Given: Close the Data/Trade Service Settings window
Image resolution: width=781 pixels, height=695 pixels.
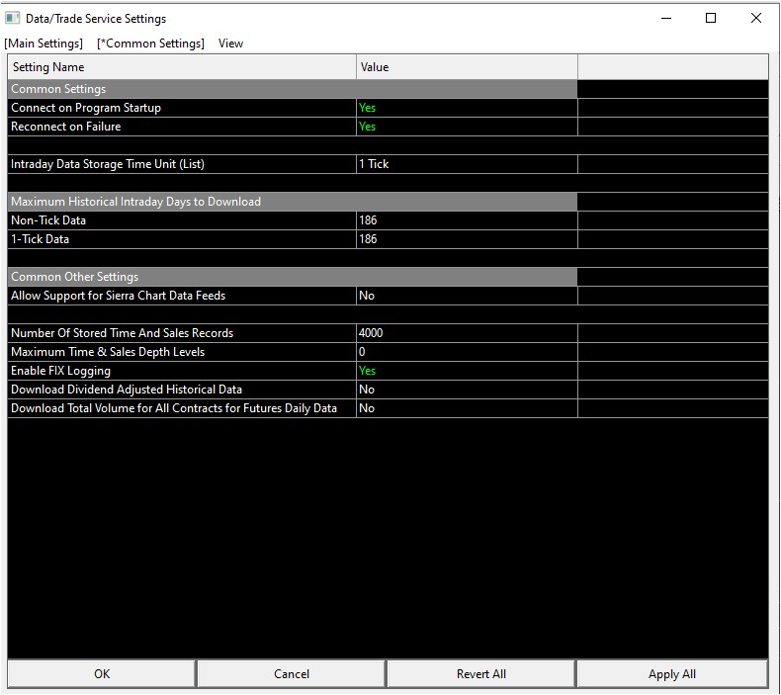Looking at the screenshot, I should tap(755, 18).
